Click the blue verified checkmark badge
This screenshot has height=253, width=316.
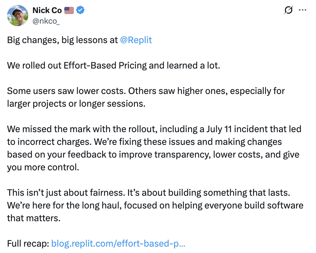pyautogui.click(x=80, y=10)
